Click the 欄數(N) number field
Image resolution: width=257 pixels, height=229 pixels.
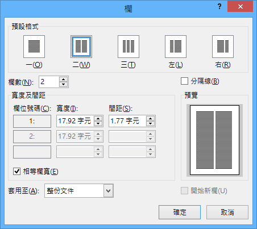click(49, 82)
